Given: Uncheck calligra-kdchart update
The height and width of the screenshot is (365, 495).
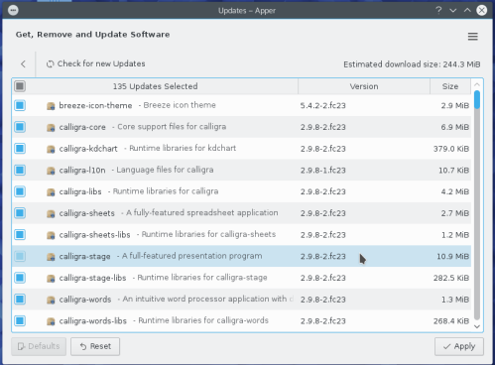Looking at the screenshot, I should (20, 149).
